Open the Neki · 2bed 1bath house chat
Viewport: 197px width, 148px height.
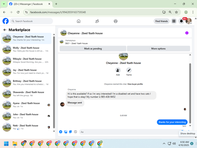click(x=26, y=127)
